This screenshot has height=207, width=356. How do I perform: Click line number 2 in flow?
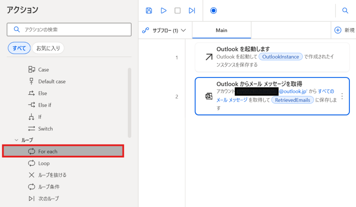[177, 97]
